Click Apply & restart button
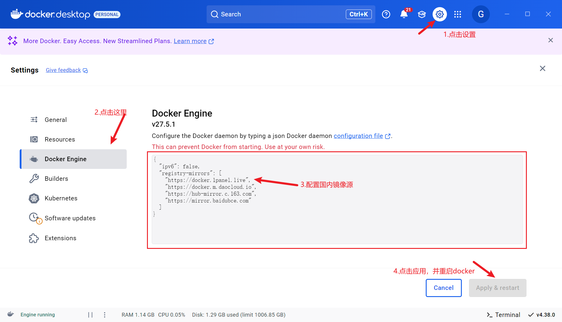Viewport: 562px width, 322px height. pos(498,288)
